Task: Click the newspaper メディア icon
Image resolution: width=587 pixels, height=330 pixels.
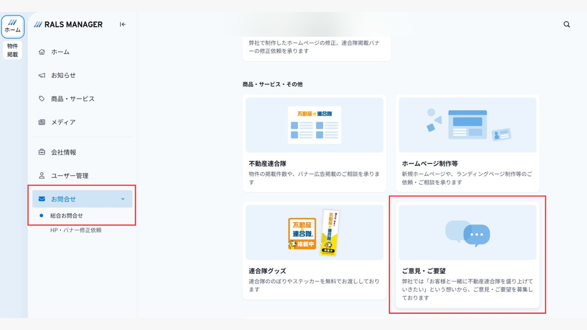Action: [x=42, y=122]
